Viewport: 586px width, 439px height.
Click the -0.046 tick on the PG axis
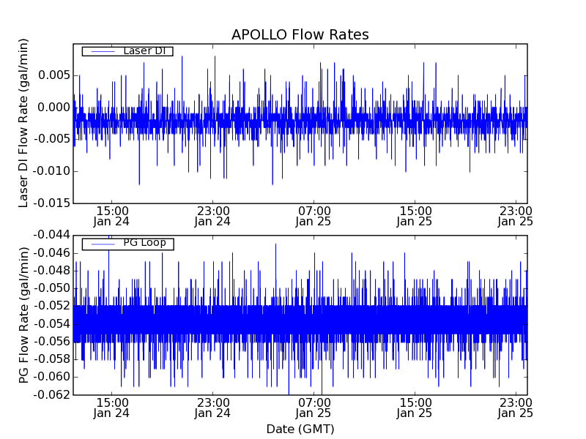[52, 253]
